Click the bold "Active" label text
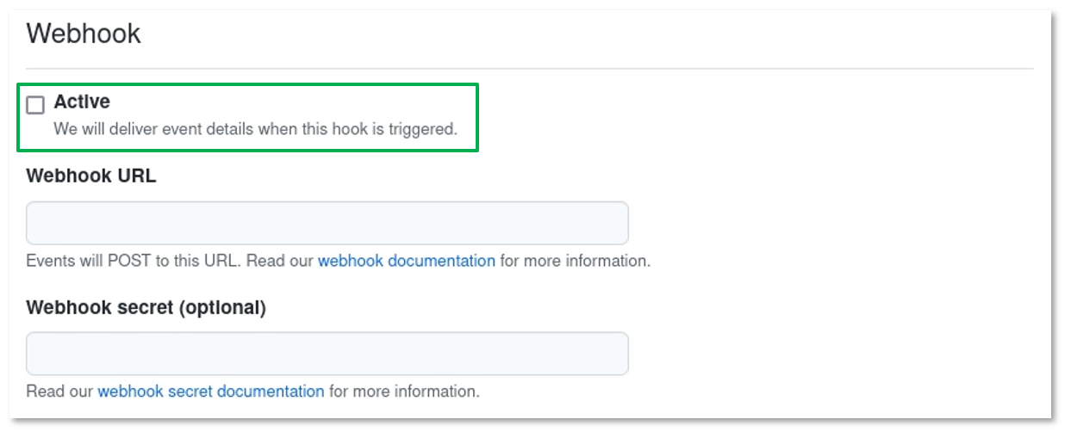This screenshot has height=432, width=1065. [x=82, y=102]
